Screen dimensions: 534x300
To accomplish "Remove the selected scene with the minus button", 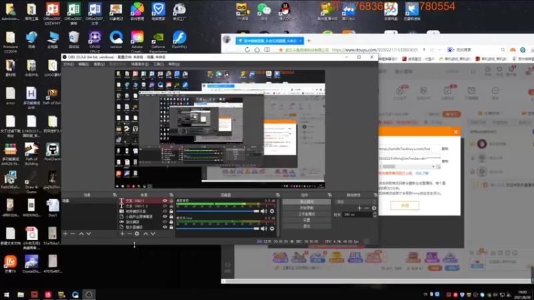I will click(x=73, y=234).
